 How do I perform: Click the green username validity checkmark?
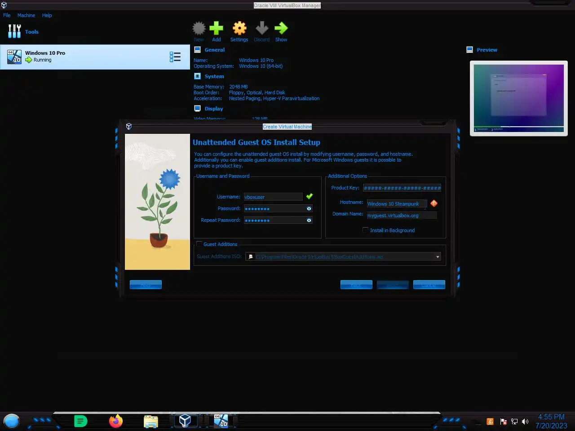310,196
